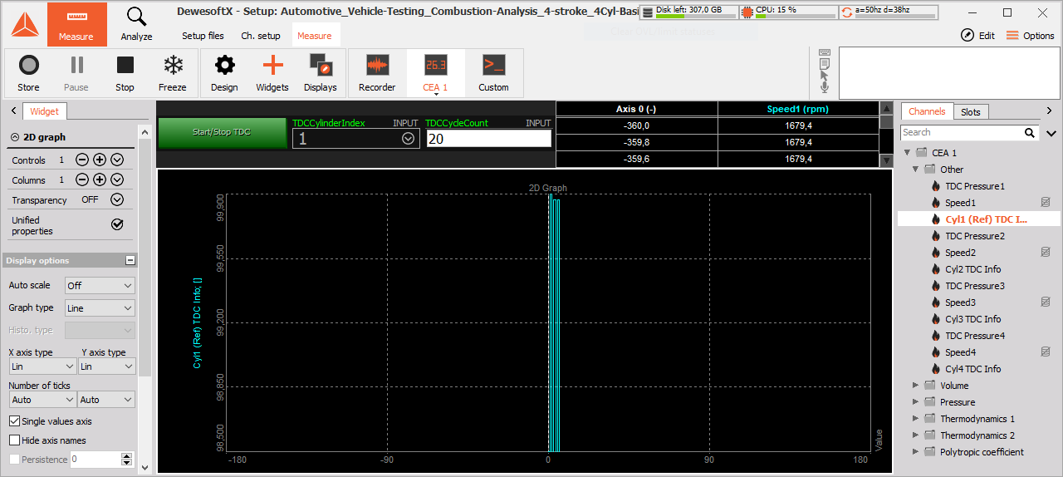Select the Measure submenu tab

tap(314, 36)
